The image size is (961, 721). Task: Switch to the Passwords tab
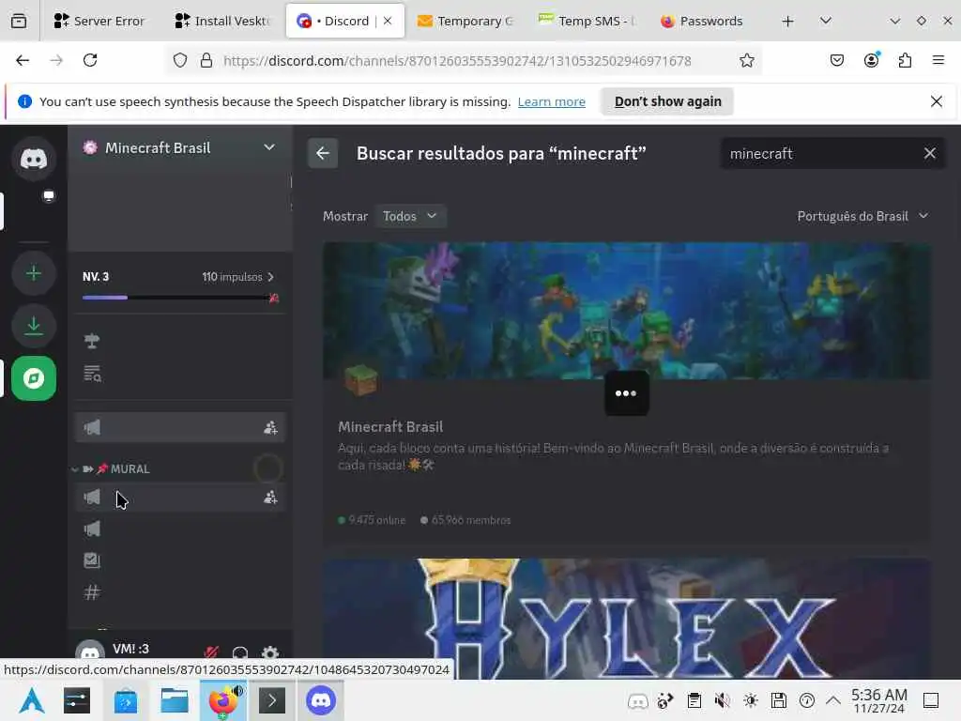702,21
